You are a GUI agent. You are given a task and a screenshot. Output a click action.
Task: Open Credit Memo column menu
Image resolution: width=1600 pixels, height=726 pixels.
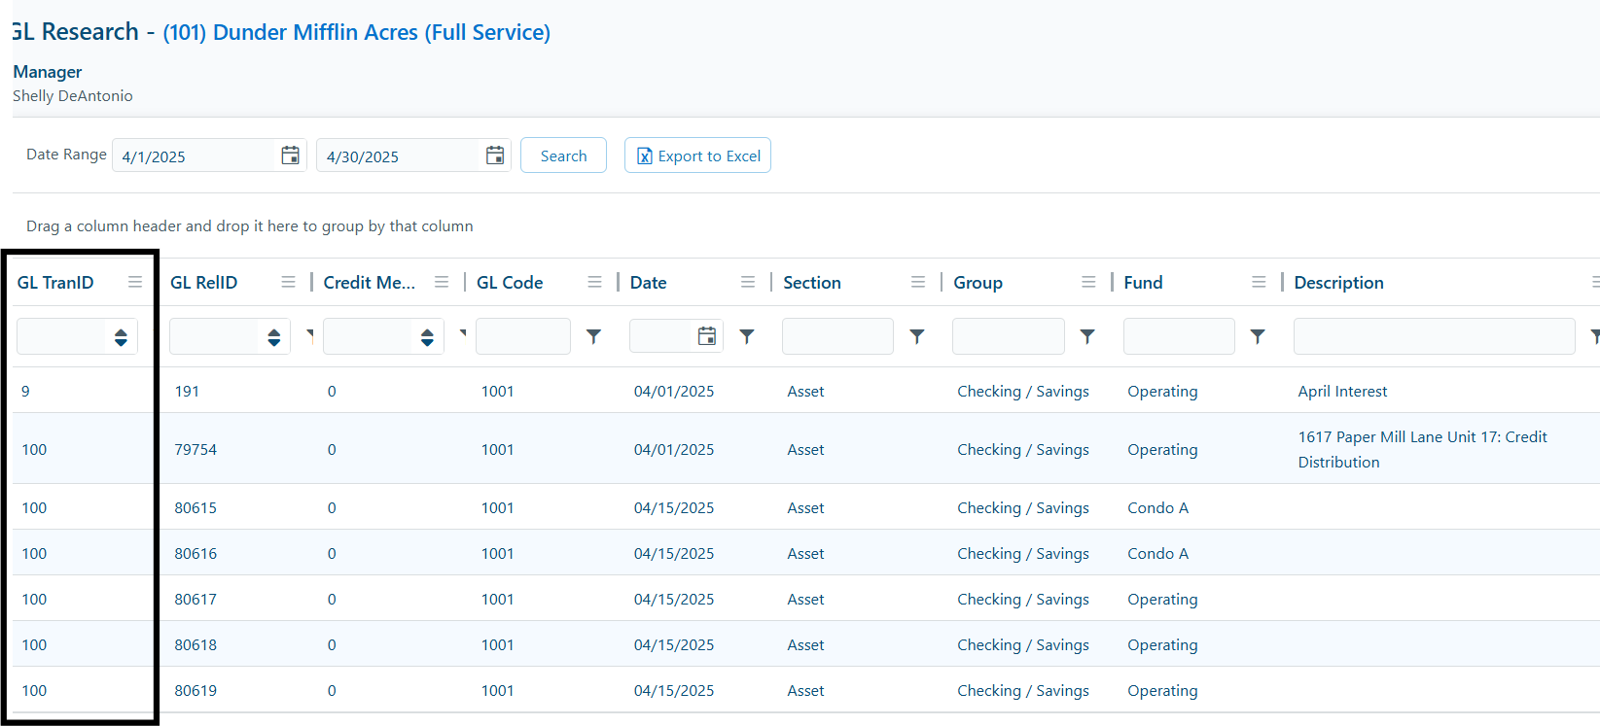point(442,282)
